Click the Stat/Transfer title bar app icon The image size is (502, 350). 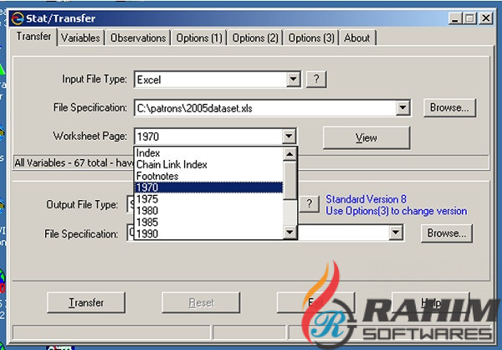click(17, 18)
